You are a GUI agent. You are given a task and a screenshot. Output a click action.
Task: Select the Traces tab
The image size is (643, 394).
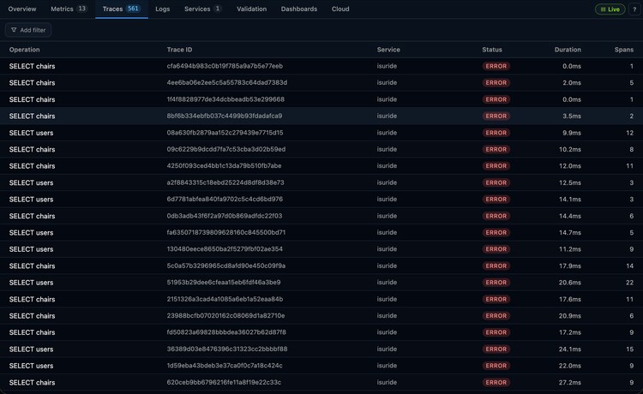pos(122,9)
